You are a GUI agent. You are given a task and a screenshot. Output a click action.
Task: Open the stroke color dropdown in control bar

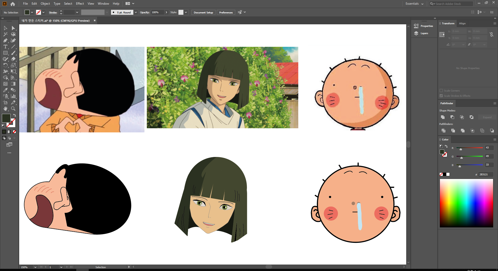click(43, 12)
